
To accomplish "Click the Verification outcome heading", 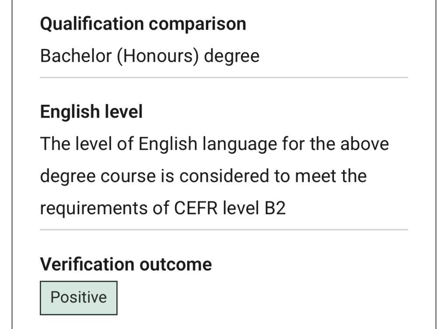I will tap(126, 264).
